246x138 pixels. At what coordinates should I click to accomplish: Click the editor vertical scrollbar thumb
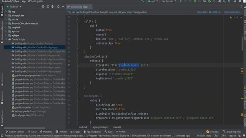243,43
